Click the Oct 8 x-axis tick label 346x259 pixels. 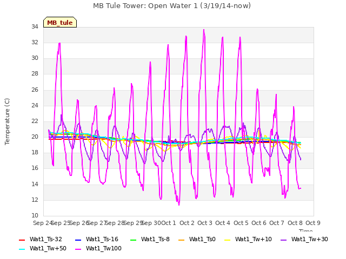click(295, 223)
